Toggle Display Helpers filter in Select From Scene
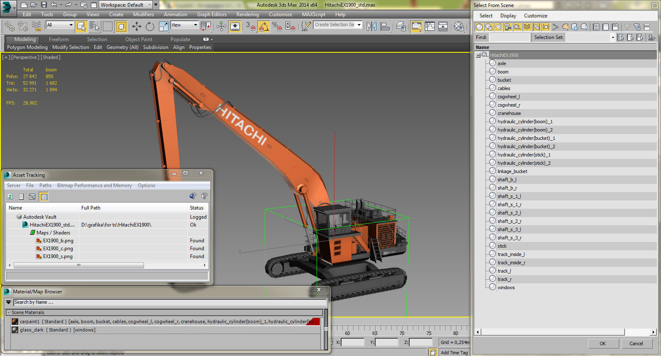The image size is (661, 356). click(x=517, y=27)
